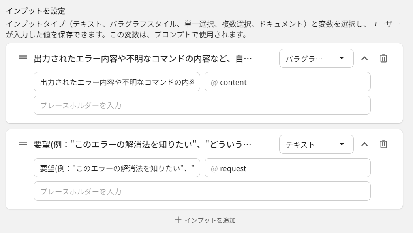Click the plus icon beside インプットを追加
The height and width of the screenshot is (233, 413).
(x=178, y=220)
